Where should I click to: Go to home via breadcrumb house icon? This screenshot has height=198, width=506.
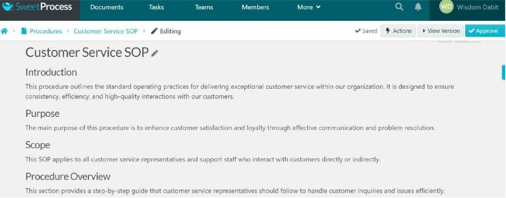point(4,31)
